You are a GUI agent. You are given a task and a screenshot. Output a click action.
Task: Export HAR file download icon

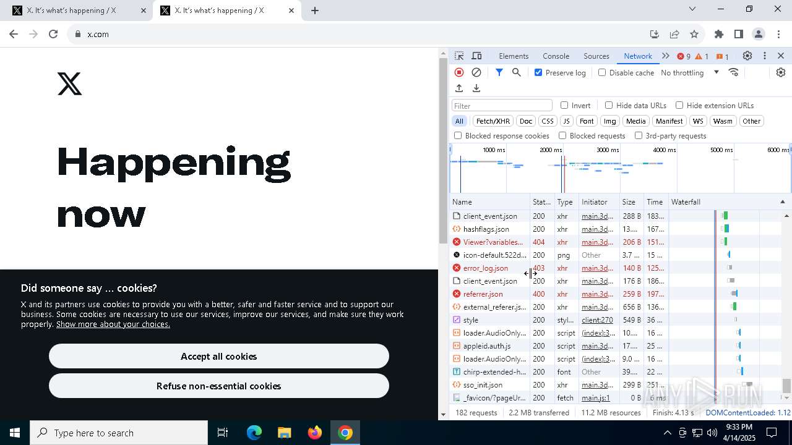pos(476,88)
